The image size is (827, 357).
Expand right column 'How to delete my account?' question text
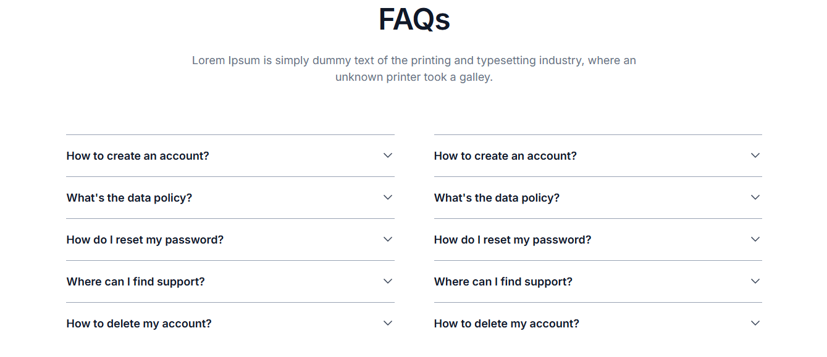(506, 324)
